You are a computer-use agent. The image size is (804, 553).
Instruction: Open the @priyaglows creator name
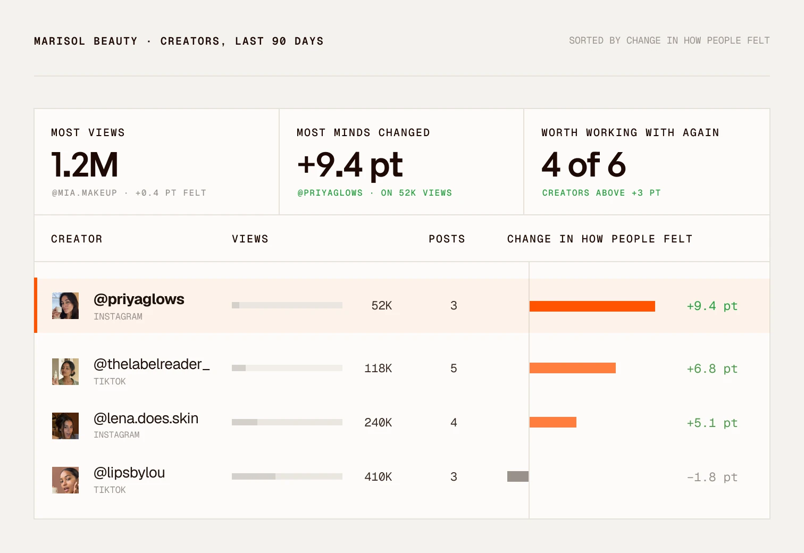[139, 299]
